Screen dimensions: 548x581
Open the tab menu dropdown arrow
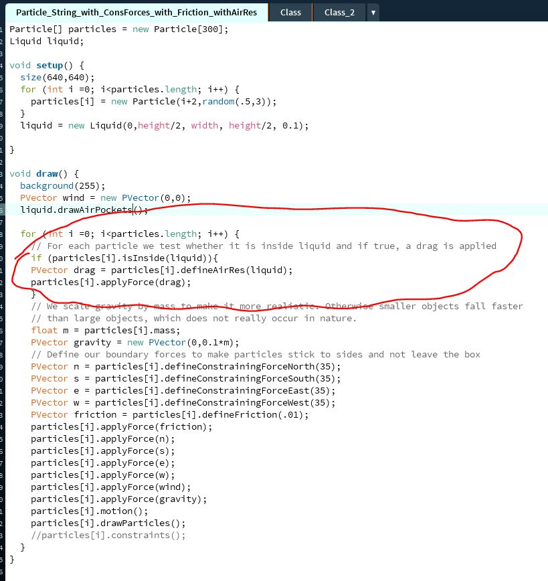tap(373, 12)
